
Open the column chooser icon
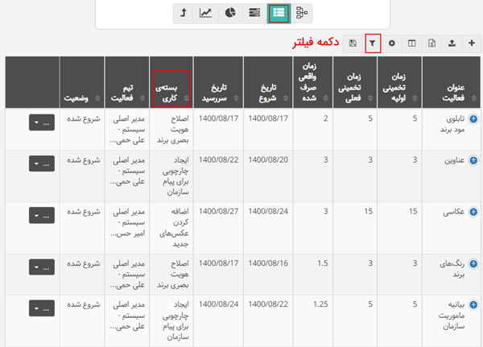411,43
